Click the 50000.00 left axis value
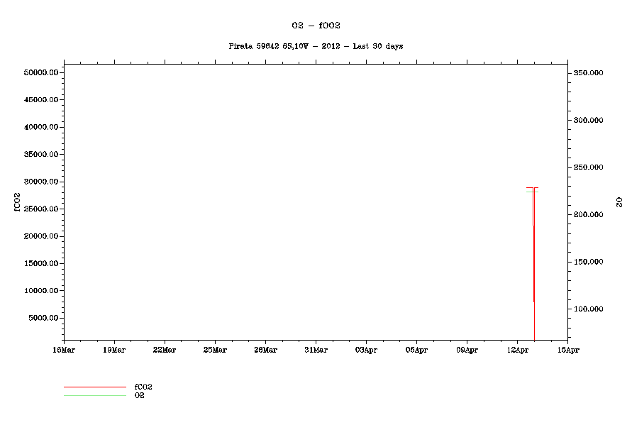Screen dimensions: 632x447 click(x=40, y=73)
